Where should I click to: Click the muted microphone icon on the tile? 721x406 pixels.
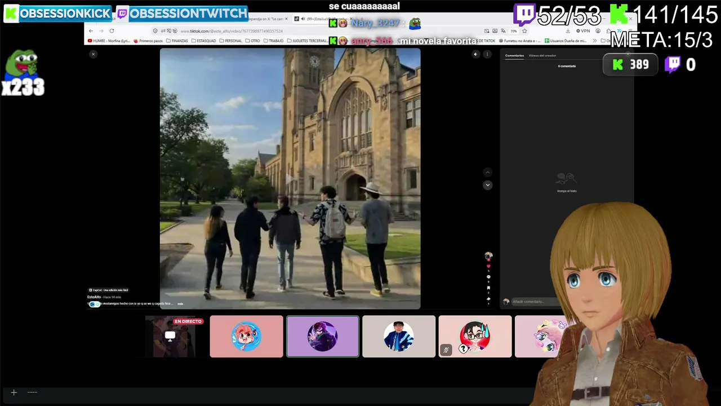[446, 350]
